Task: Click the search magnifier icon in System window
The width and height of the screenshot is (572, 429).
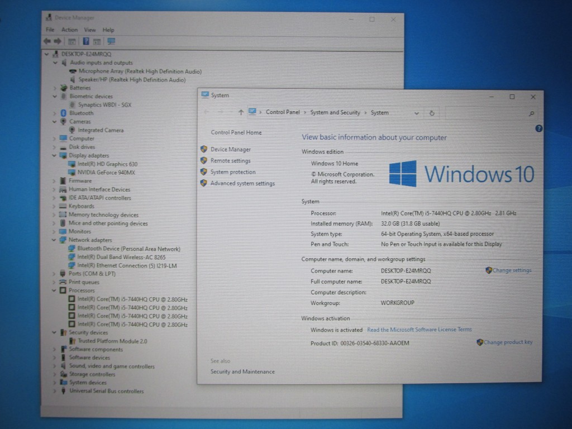Action: pos(531,113)
